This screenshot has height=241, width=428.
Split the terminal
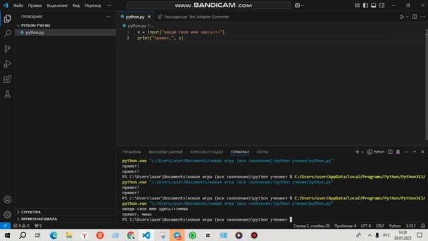click(x=390, y=152)
